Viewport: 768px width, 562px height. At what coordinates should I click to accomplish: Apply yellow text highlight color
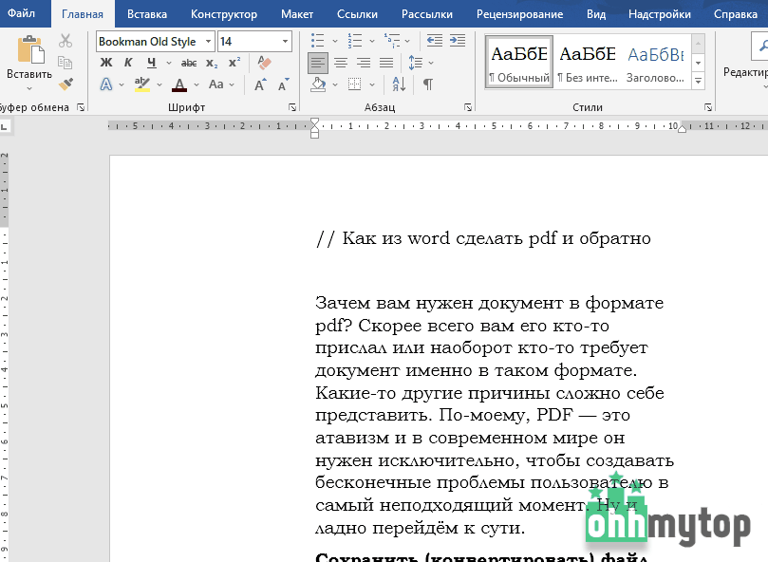(x=142, y=84)
